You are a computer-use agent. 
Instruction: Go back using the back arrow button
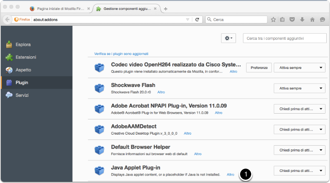pos(7,20)
